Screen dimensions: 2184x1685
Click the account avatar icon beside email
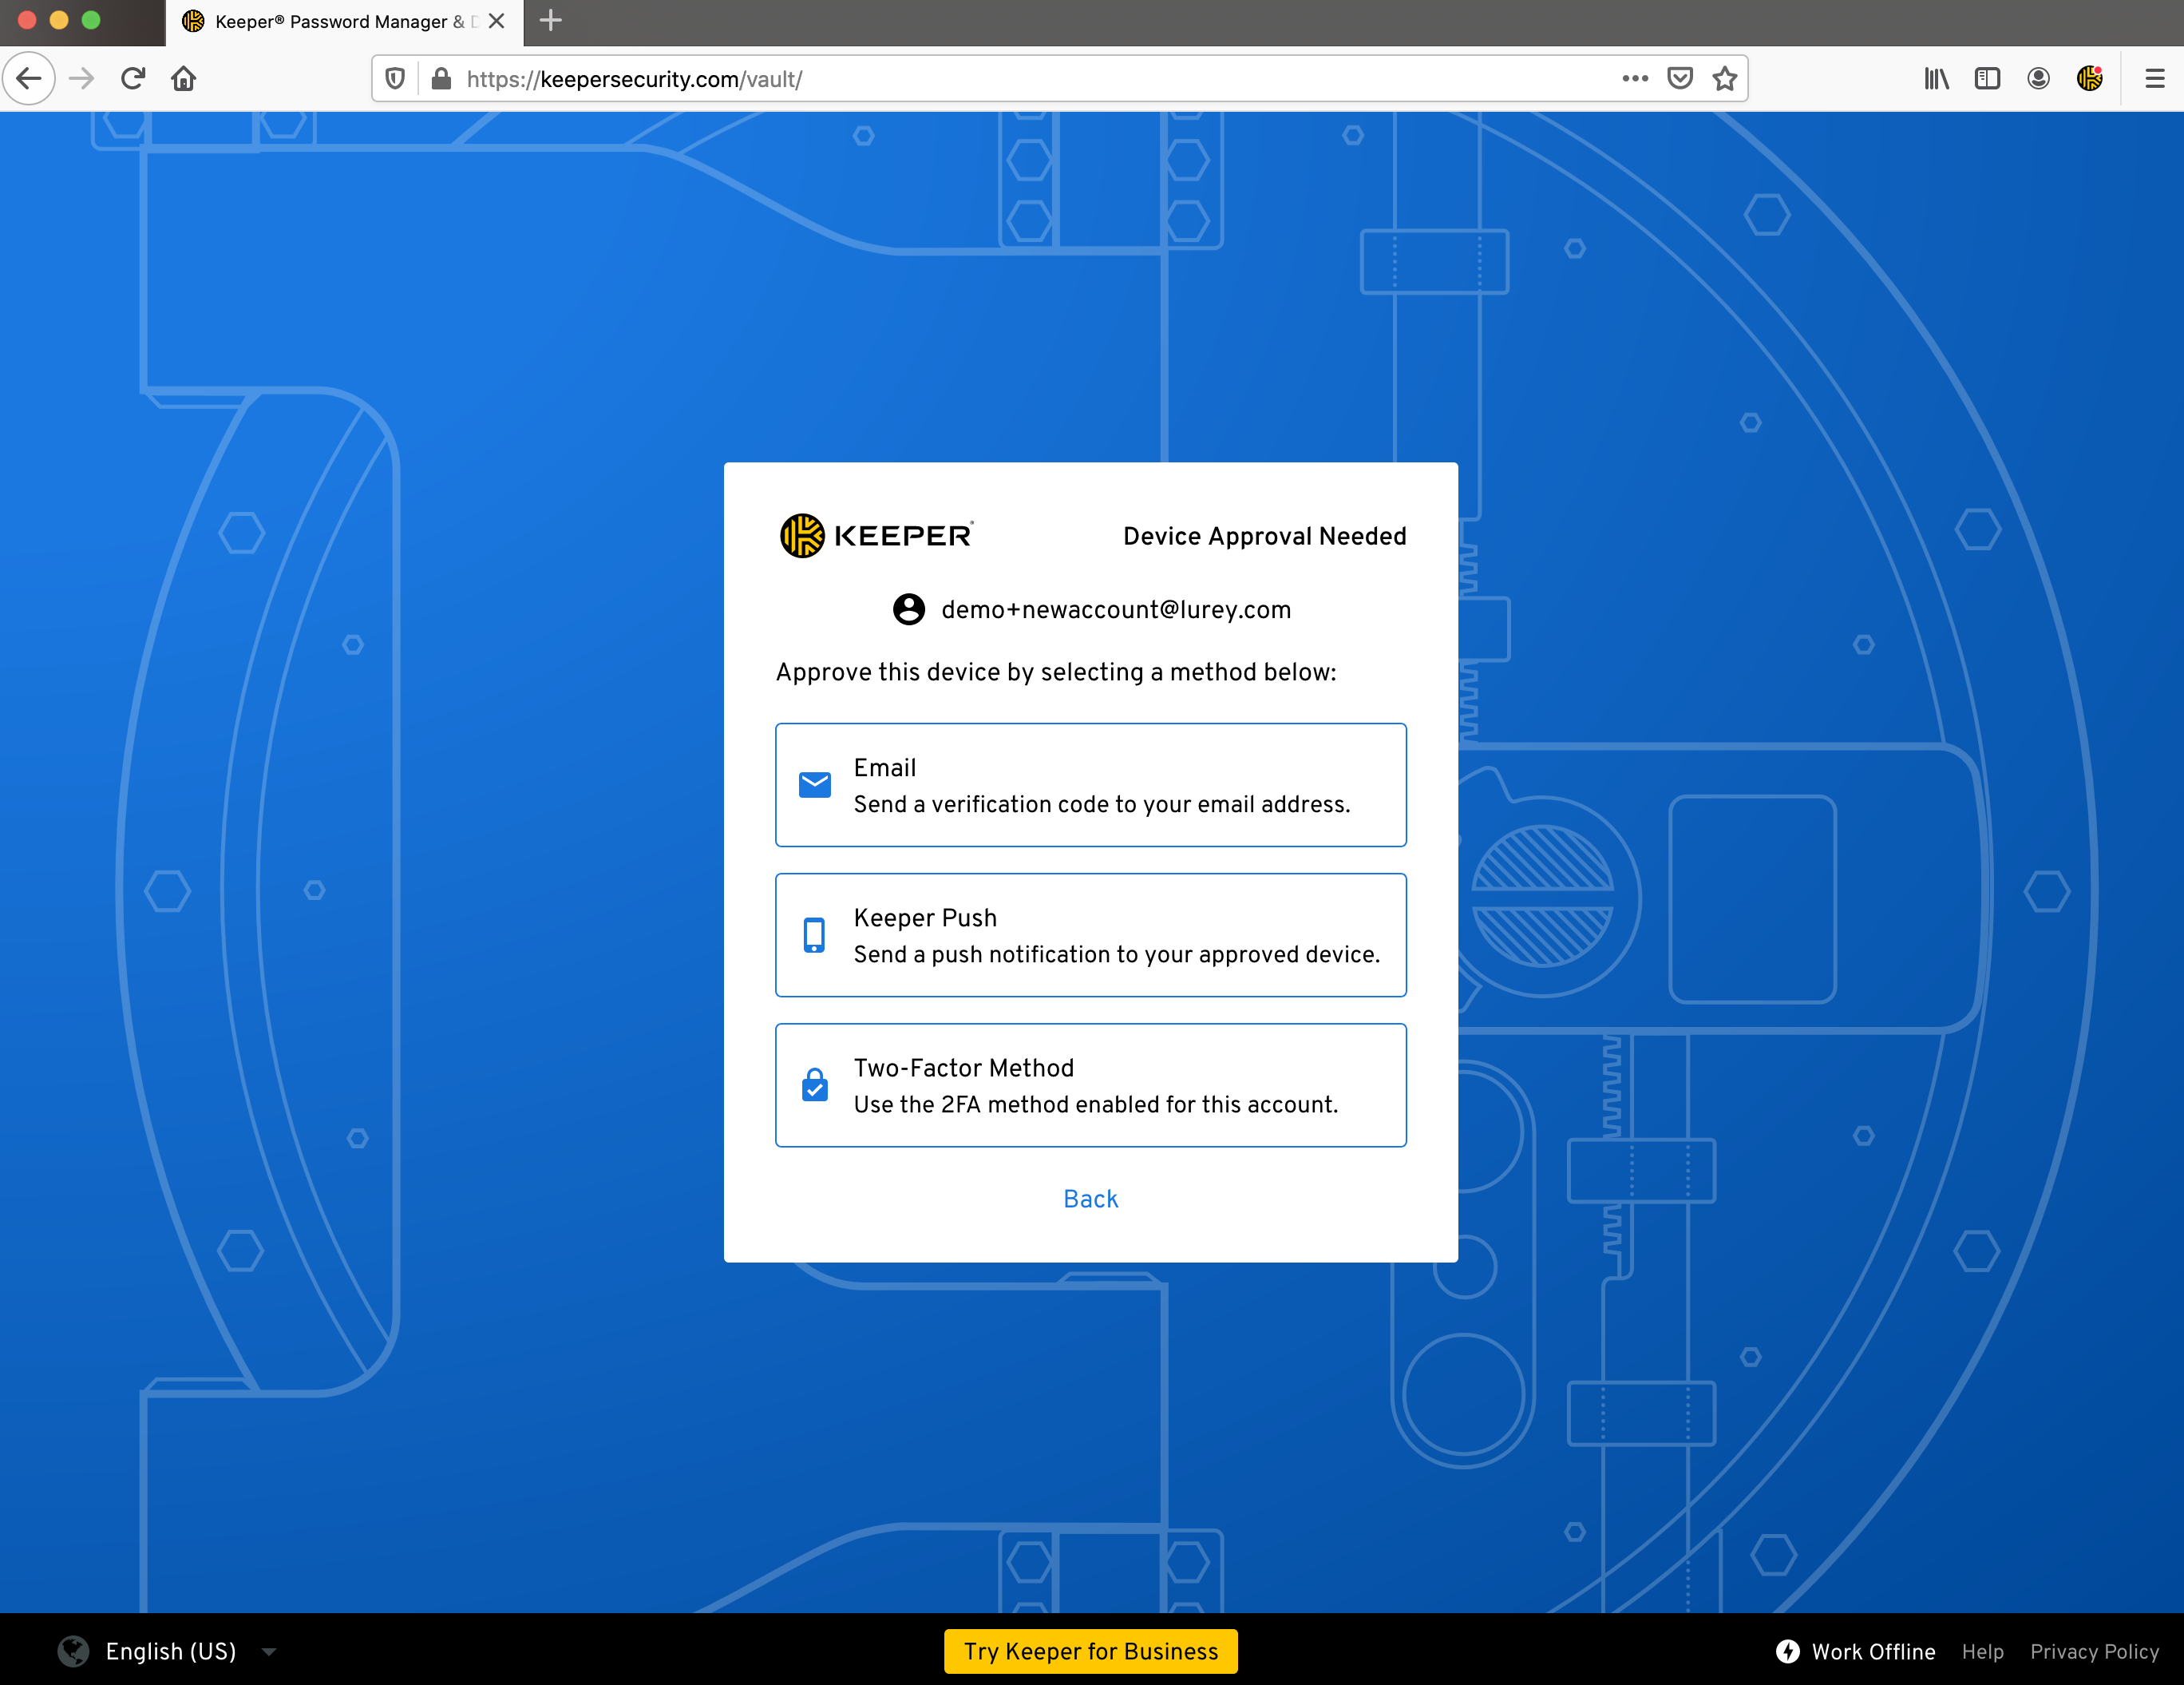click(909, 609)
